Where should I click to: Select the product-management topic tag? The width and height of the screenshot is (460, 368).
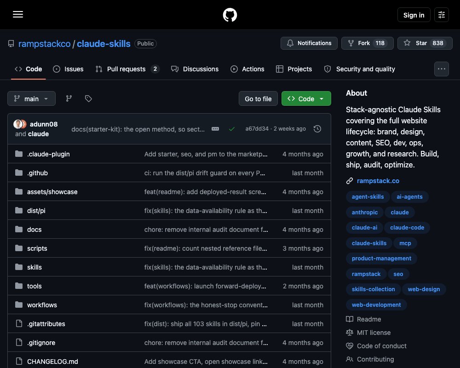(381, 258)
